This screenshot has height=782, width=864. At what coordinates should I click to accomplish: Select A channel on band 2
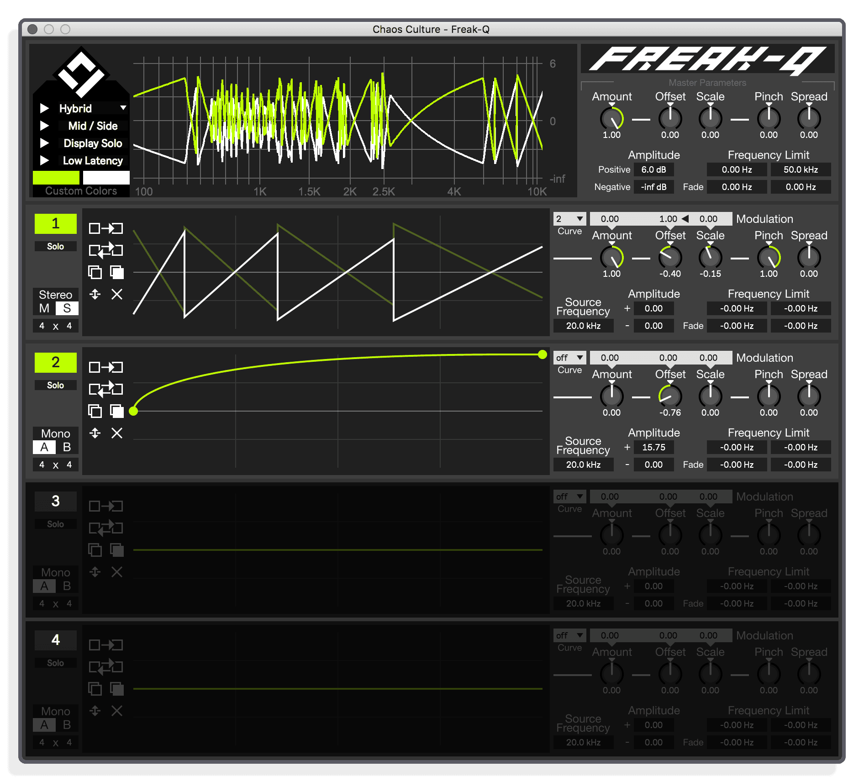point(44,447)
